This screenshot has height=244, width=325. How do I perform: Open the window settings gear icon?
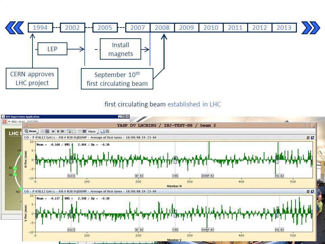(x=69, y=131)
